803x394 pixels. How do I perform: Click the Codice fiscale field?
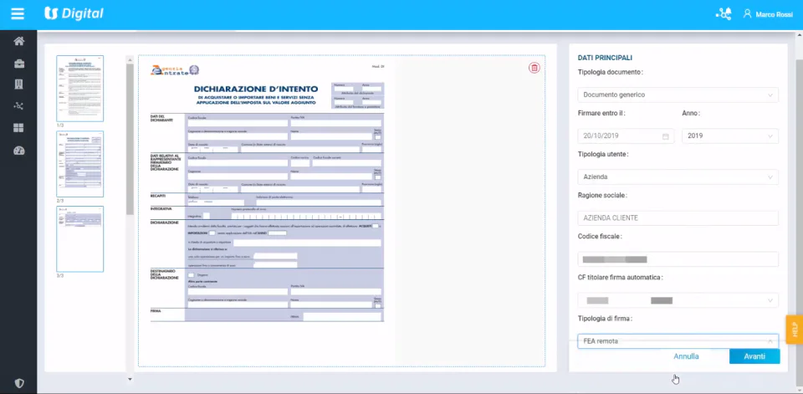pyautogui.click(x=678, y=259)
